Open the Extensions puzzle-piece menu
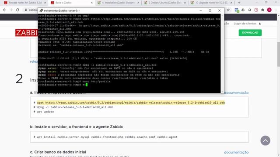The image size is (280, 157). (262, 10)
